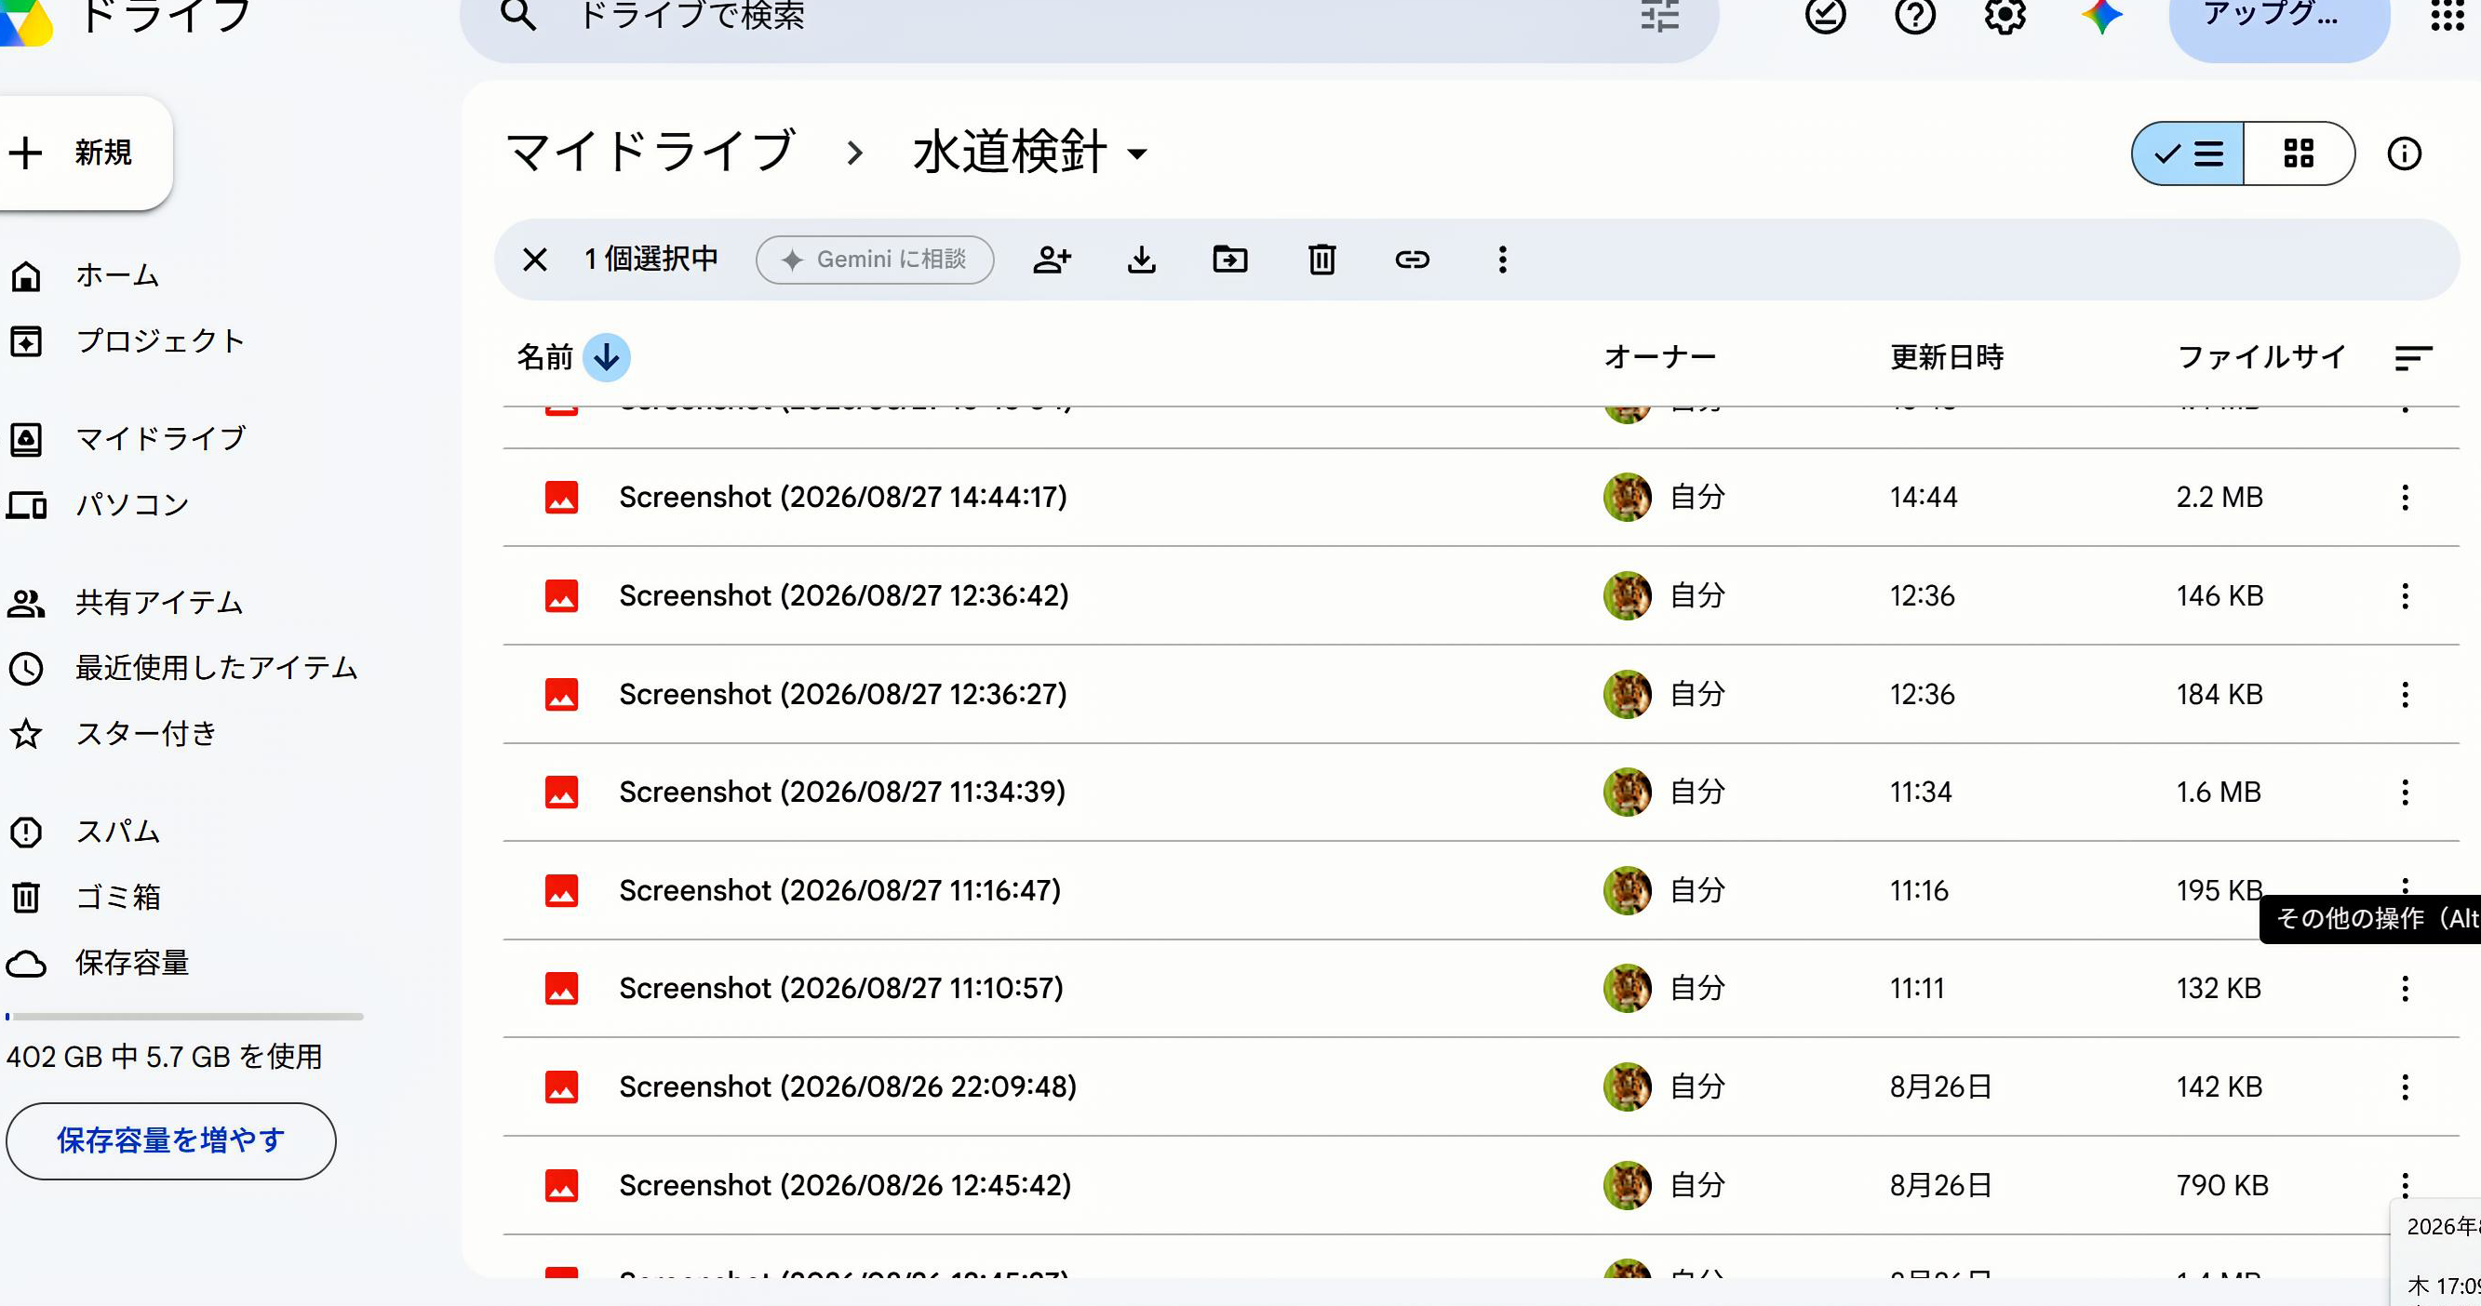Click the move-to-folder icon
Image resolution: width=2481 pixels, height=1306 pixels.
tap(1230, 260)
